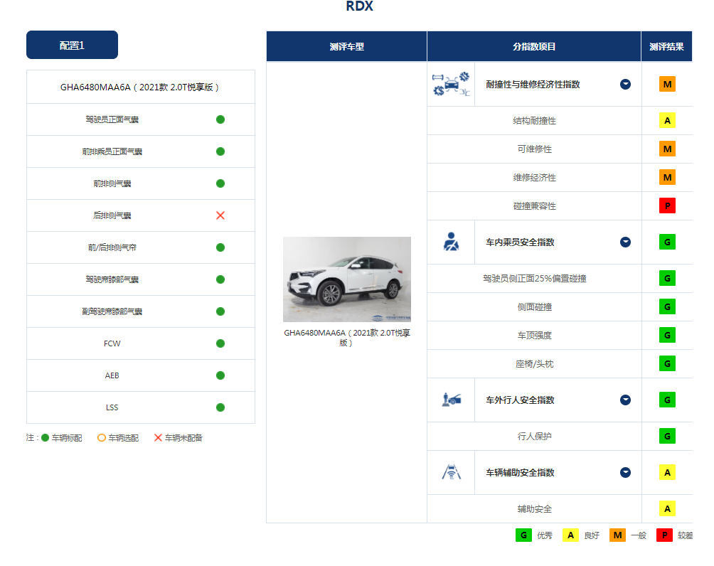Image resolution: width=714 pixels, height=566 pixels.
Task: Click the green dot in the LSS row
Action: click(x=220, y=407)
